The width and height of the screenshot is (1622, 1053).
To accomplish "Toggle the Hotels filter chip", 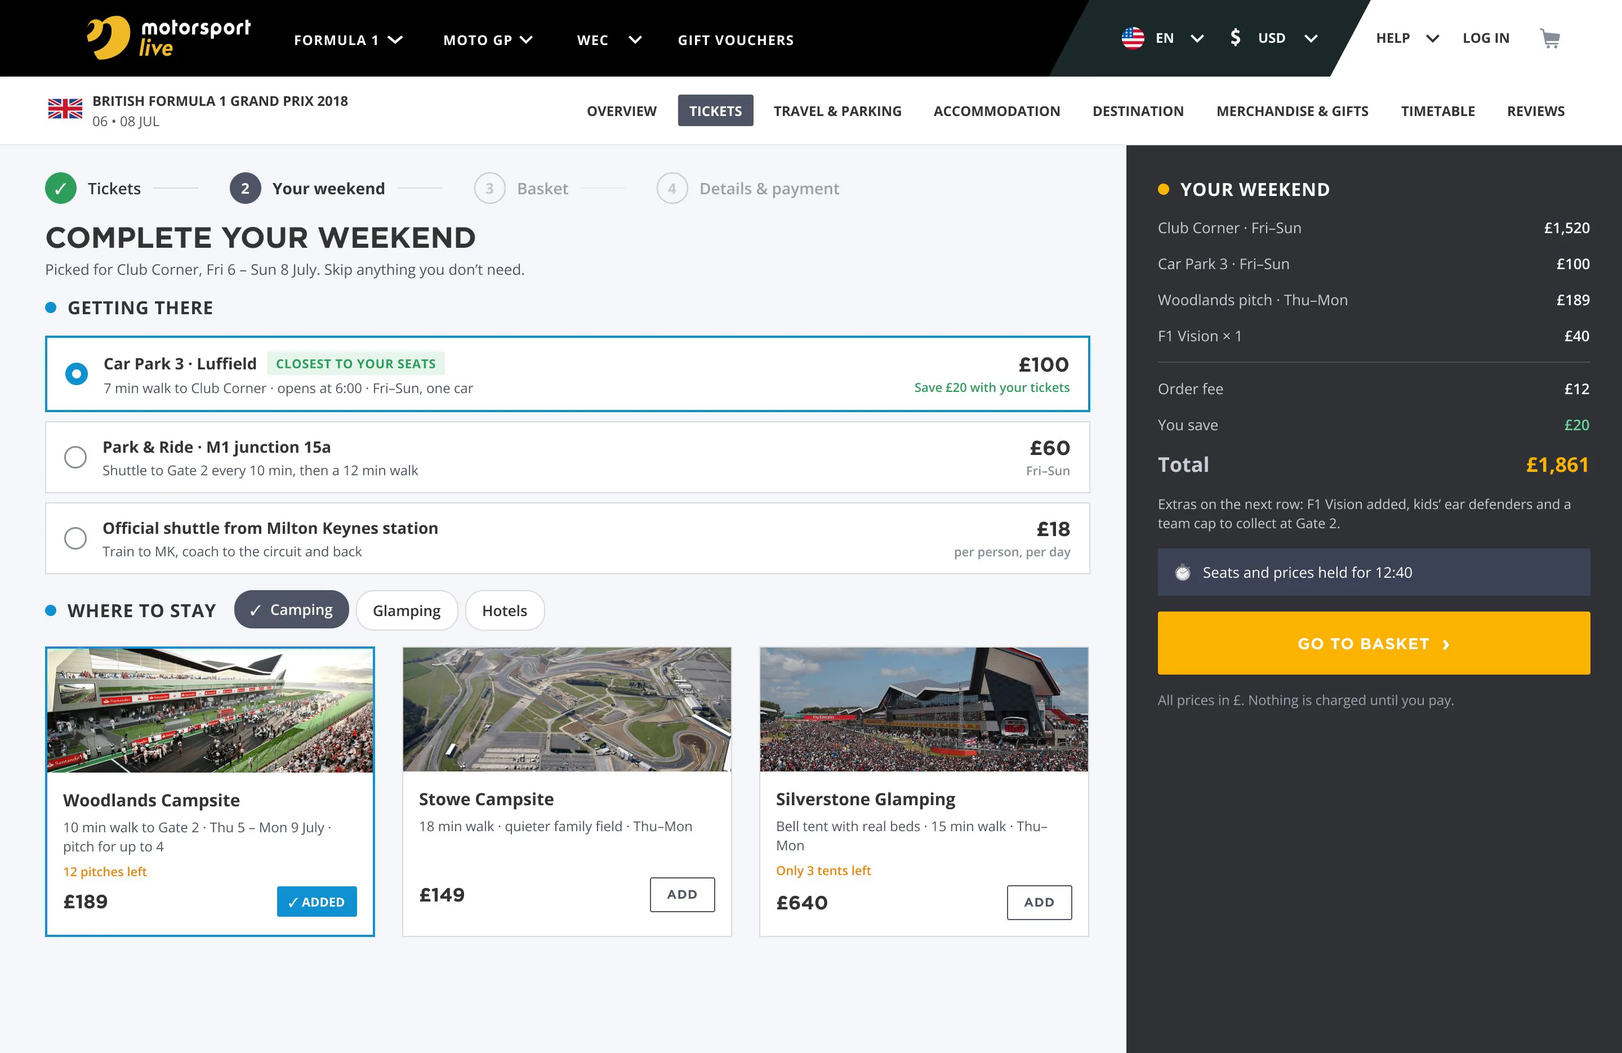I will tap(504, 610).
